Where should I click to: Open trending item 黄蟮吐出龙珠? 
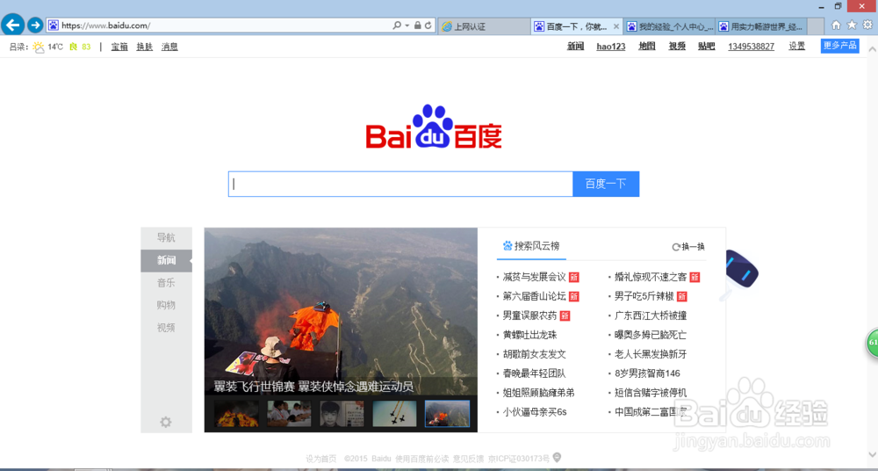[x=529, y=335]
